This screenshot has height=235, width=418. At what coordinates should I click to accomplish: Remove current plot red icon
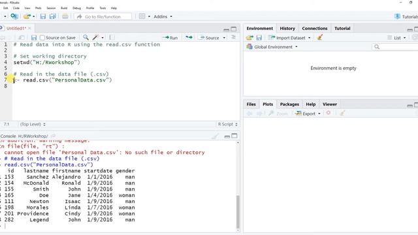click(x=329, y=113)
